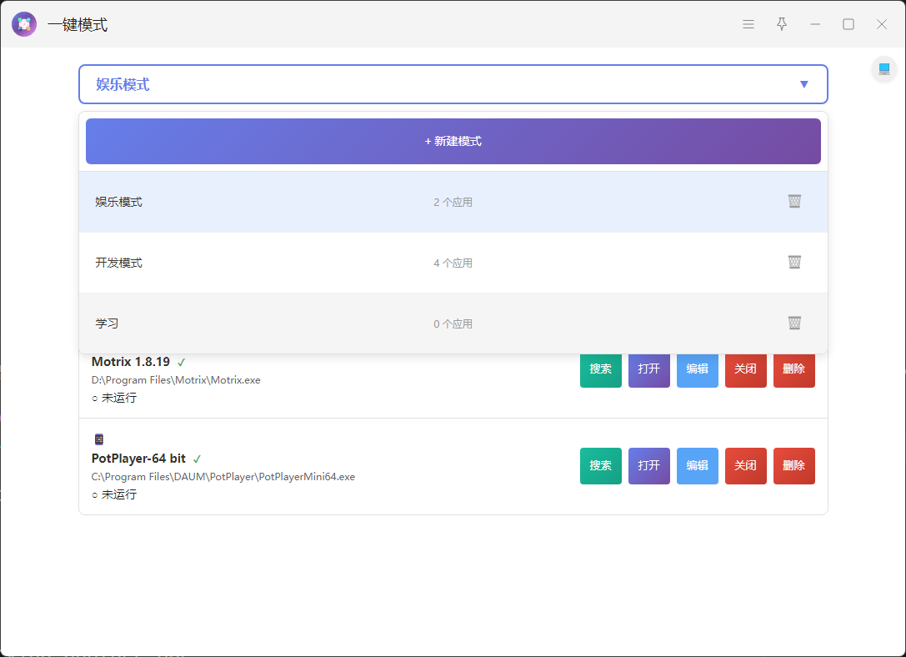The height and width of the screenshot is (657, 906).
Task: Click the dropdown arrow of mode selector
Action: [803, 84]
